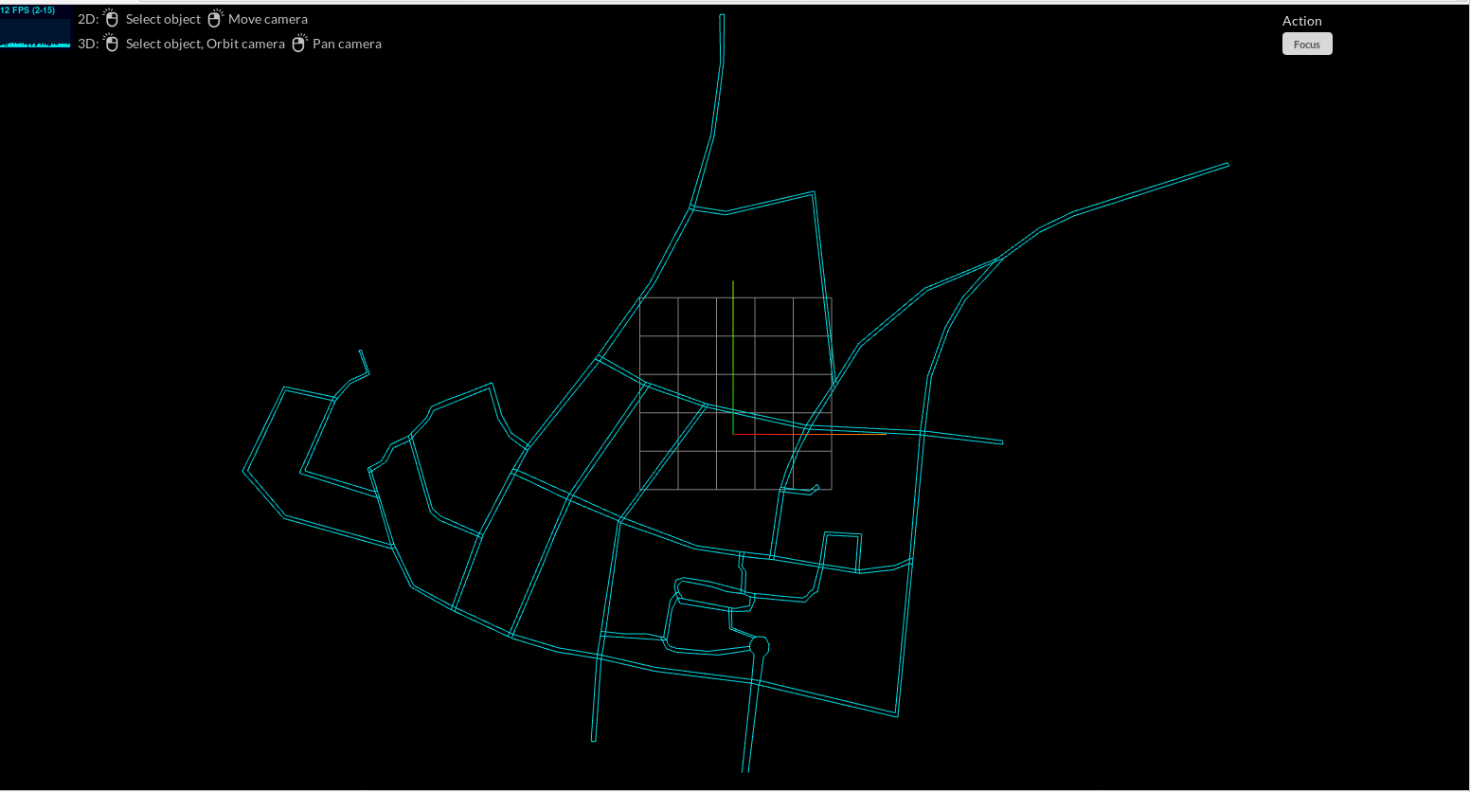Select the roundabout circle in the road network
The width and height of the screenshot is (1470, 792).
pos(759,646)
